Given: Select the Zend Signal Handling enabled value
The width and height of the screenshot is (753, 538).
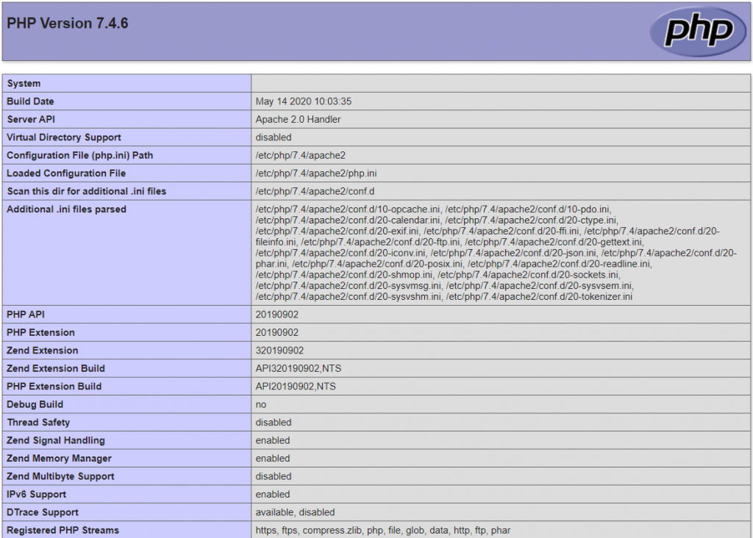Looking at the screenshot, I should pos(273,440).
